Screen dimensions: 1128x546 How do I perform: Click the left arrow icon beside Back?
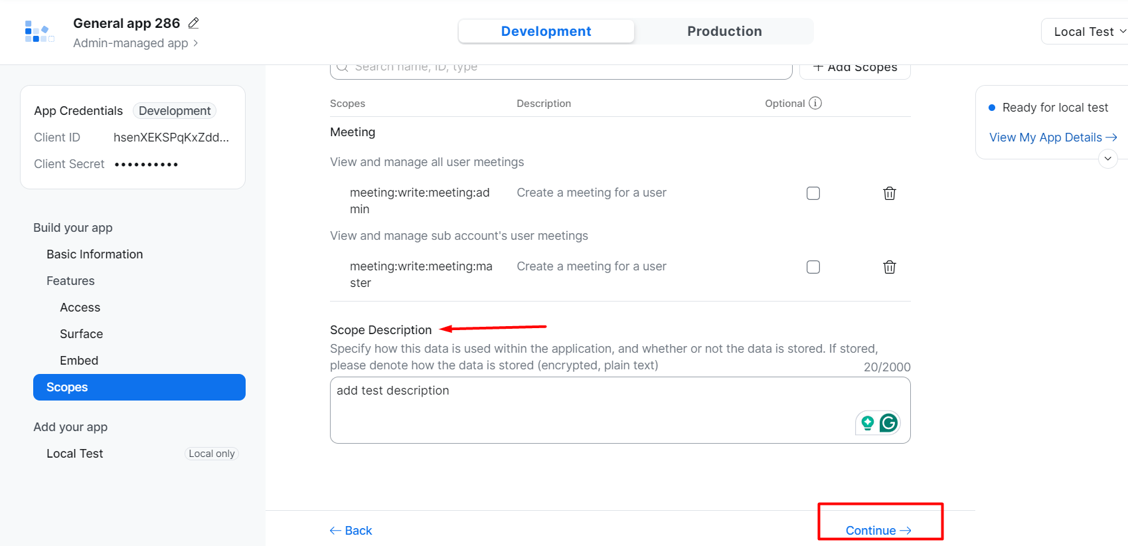click(335, 530)
